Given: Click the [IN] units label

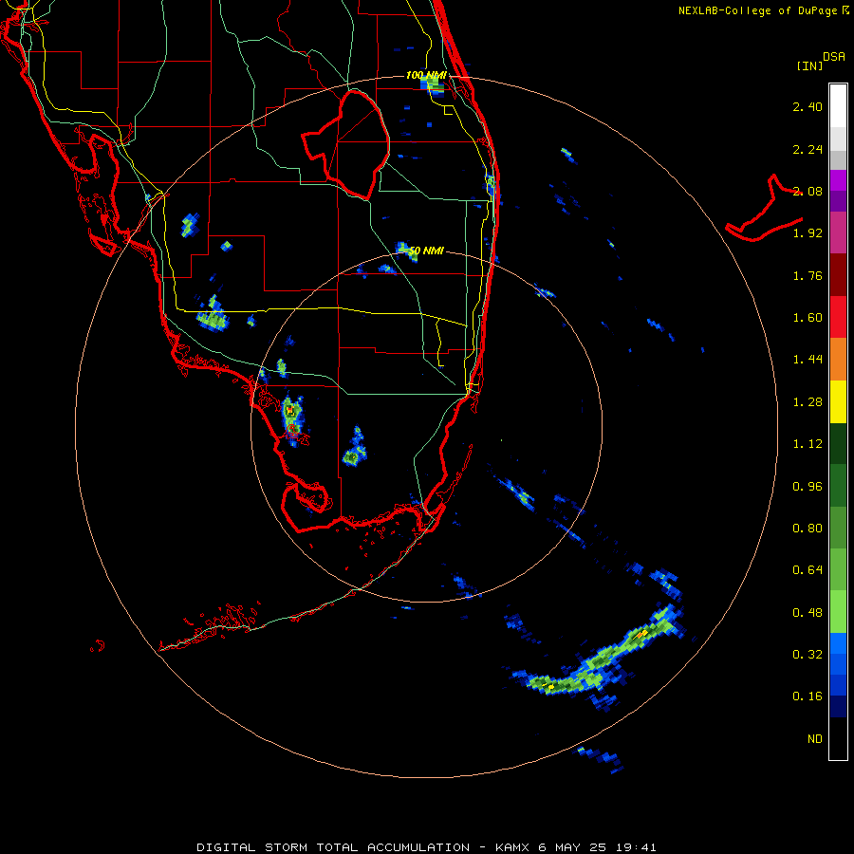Looking at the screenshot, I should pos(809,65).
